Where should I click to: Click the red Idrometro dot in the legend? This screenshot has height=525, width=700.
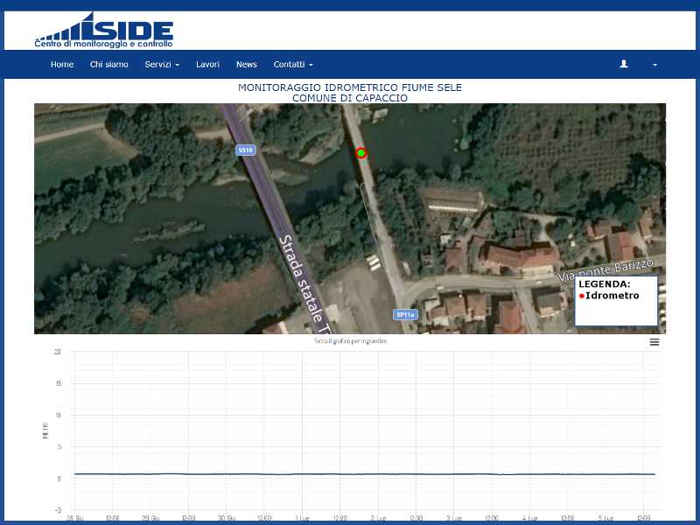582,296
